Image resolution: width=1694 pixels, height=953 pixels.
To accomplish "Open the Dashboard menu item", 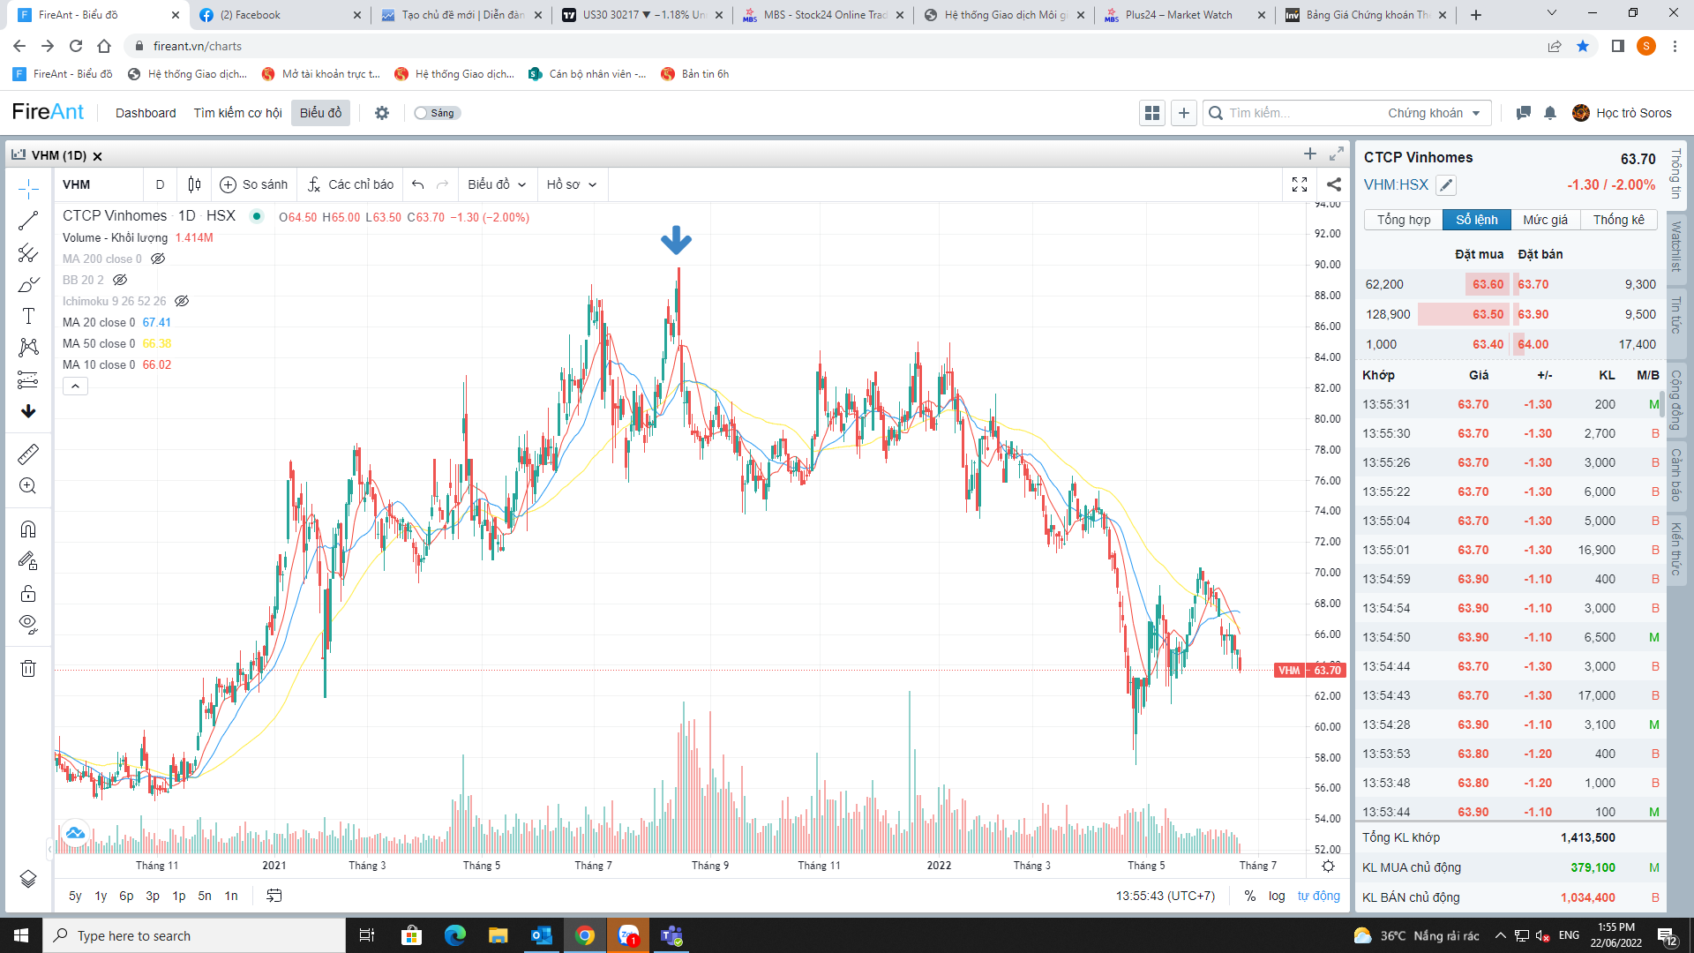I will point(146,113).
